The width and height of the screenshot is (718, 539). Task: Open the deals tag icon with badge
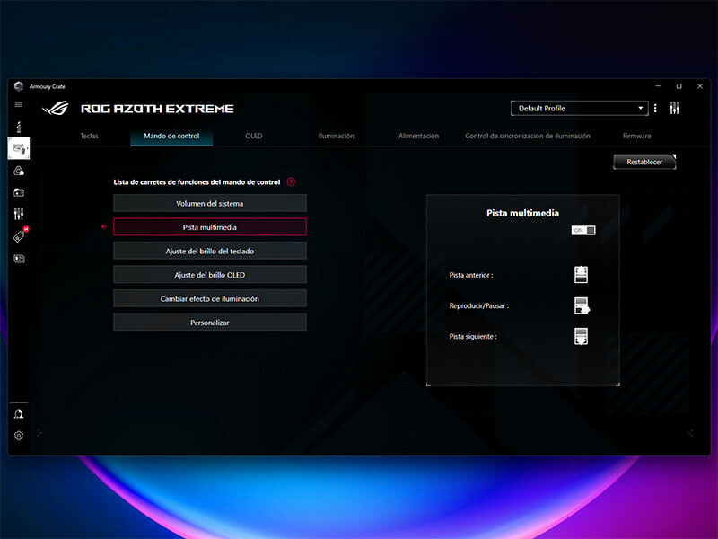20,235
